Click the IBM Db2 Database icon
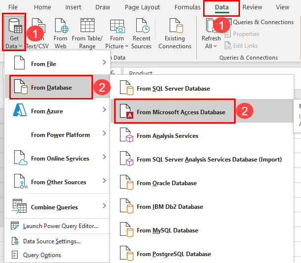 [x=126, y=206]
